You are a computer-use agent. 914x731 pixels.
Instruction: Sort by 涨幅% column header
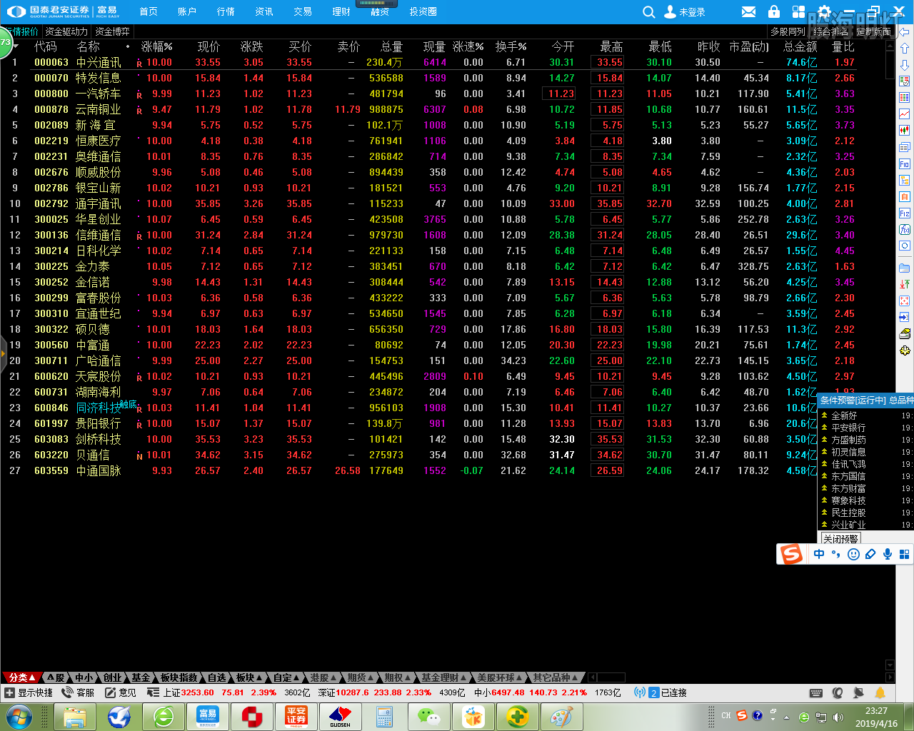click(x=157, y=46)
